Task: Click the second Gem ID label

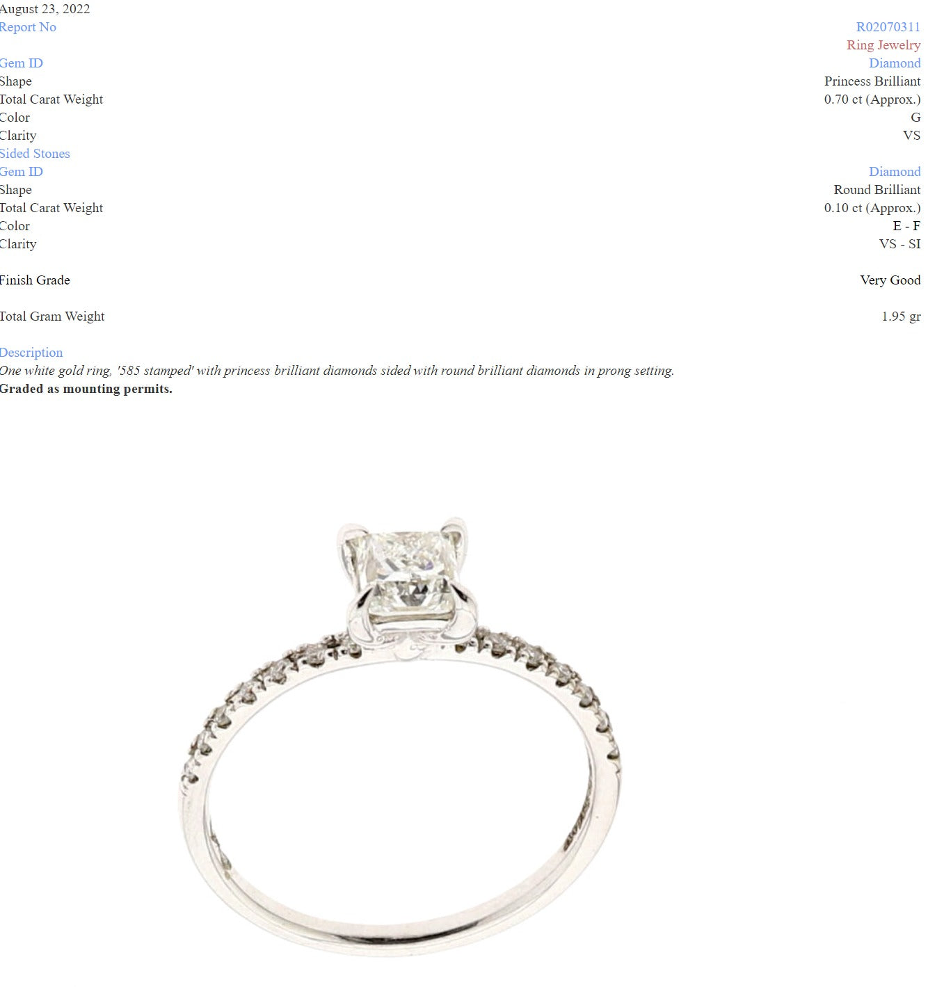Action: pyautogui.click(x=22, y=172)
